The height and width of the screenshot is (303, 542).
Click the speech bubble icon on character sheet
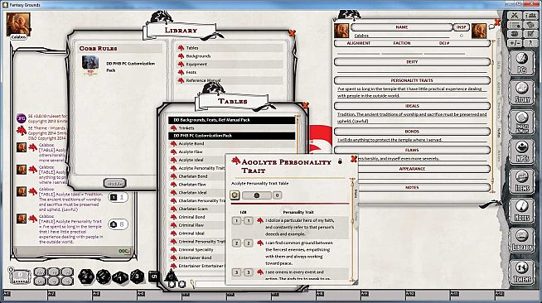tap(491, 26)
